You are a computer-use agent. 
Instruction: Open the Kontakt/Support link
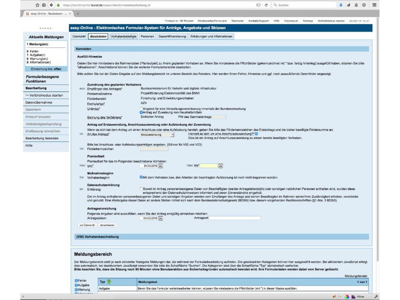pos(259,21)
